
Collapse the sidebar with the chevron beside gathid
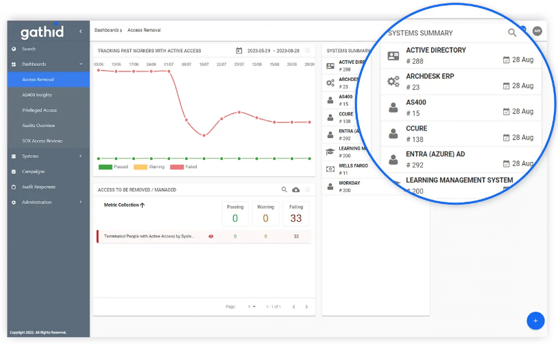81,32
